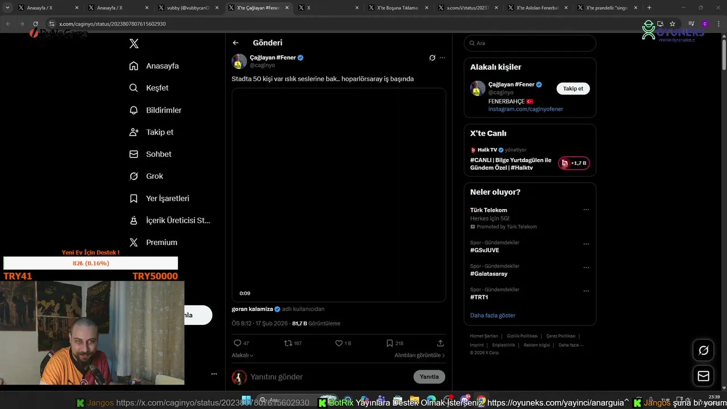The width and height of the screenshot is (727, 409).
Task: Open Chrome from the taskbar
Action: click(481, 400)
